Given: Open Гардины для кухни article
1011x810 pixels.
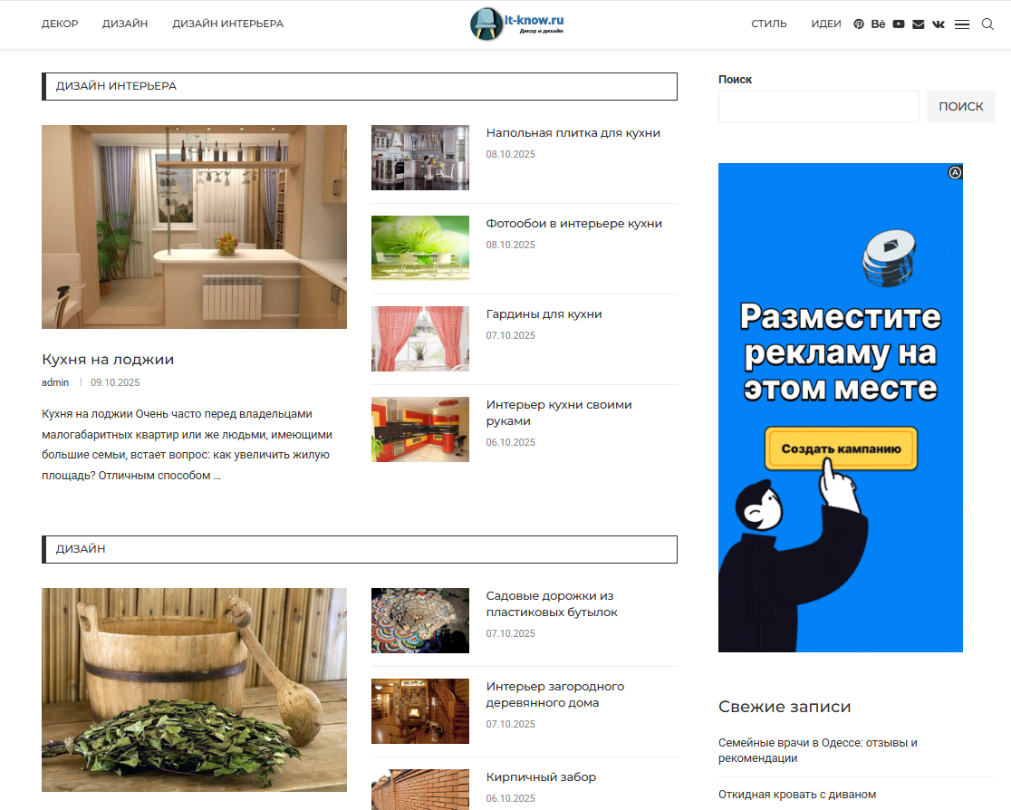Looking at the screenshot, I should coord(544,314).
